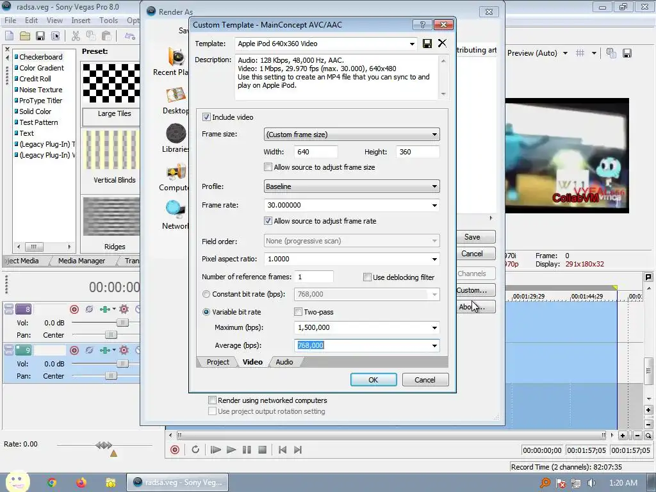The width and height of the screenshot is (656, 492).
Task: Click the Width input field
Action: coord(316,152)
